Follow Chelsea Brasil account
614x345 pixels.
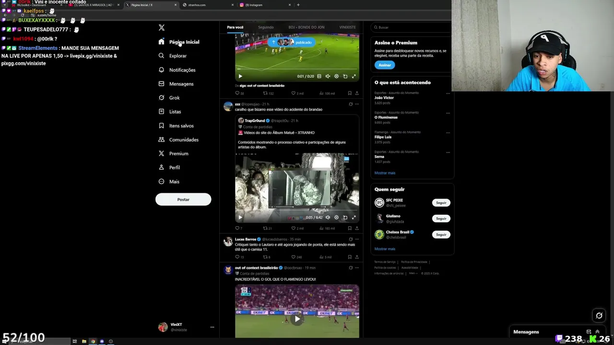tap(441, 234)
